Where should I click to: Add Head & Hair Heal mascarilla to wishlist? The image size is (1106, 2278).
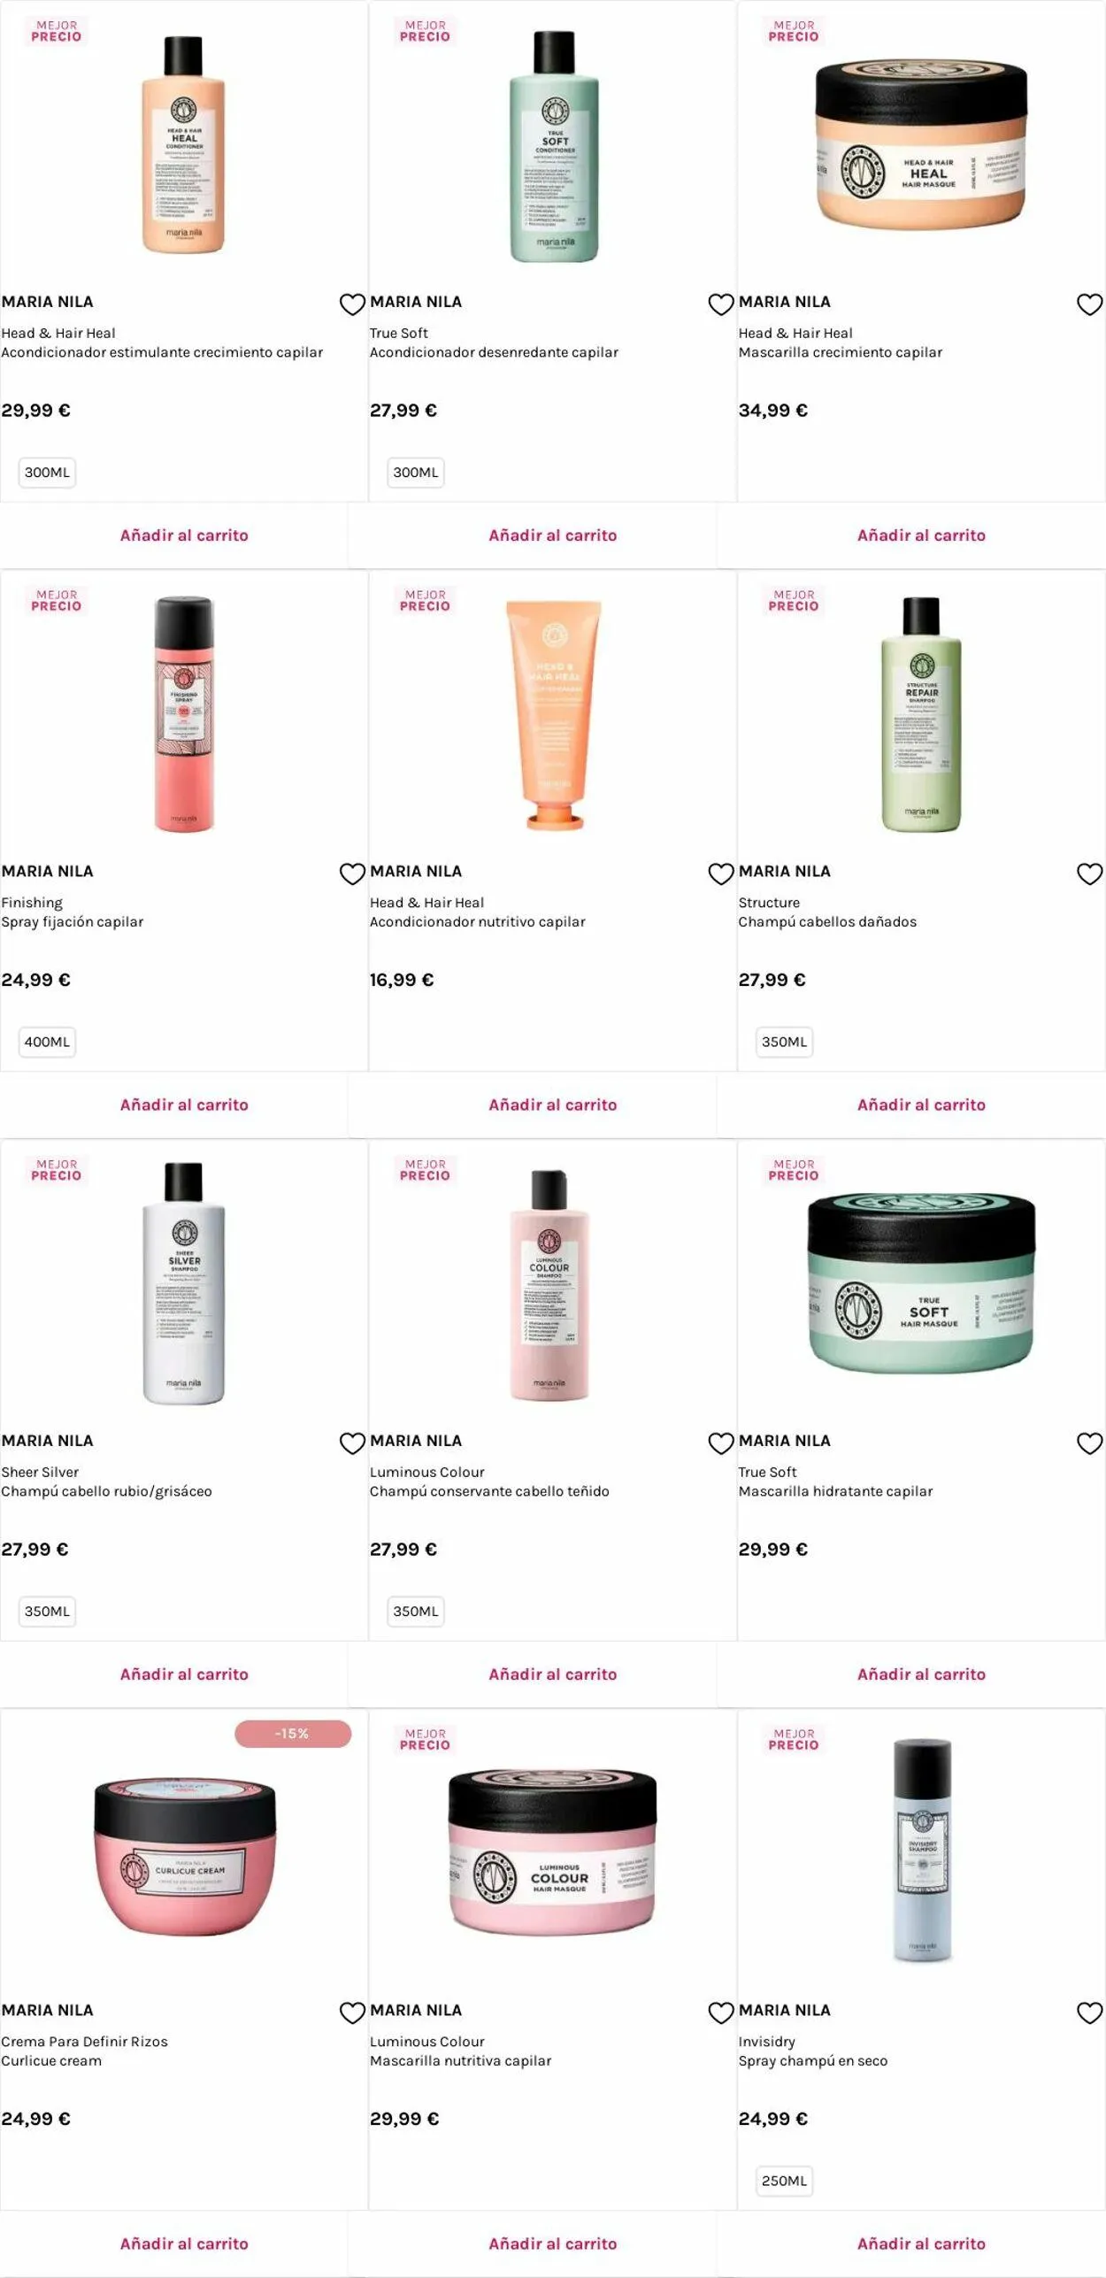[1089, 304]
